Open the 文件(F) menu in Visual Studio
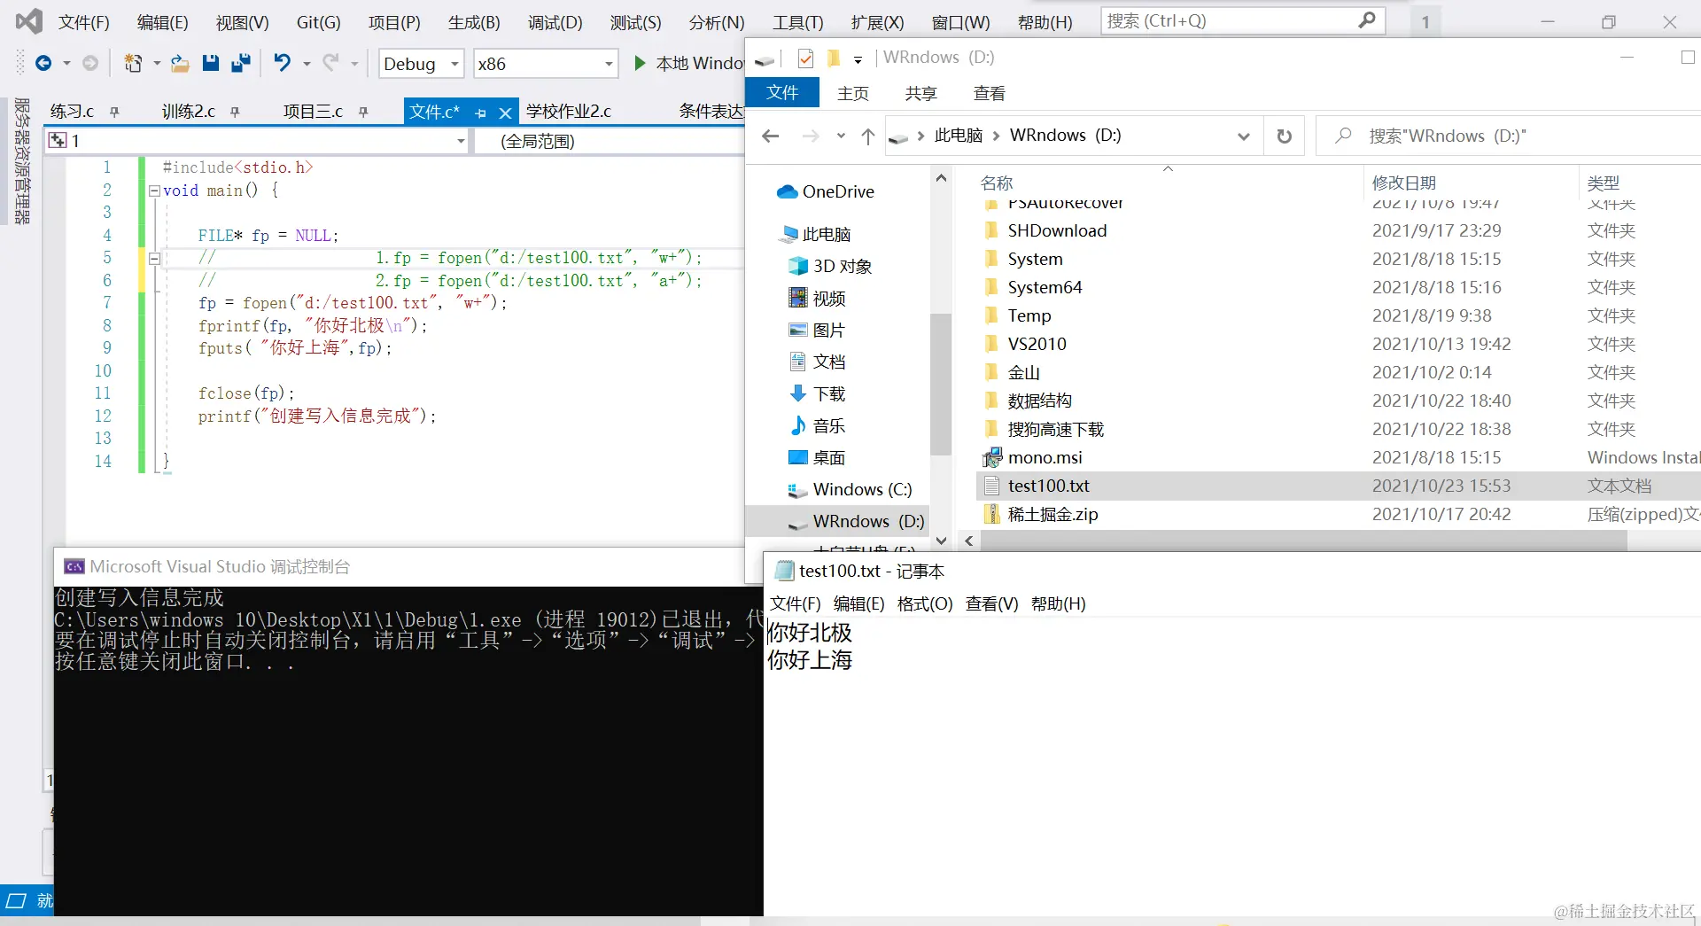This screenshot has width=1701, height=926. (x=84, y=22)
